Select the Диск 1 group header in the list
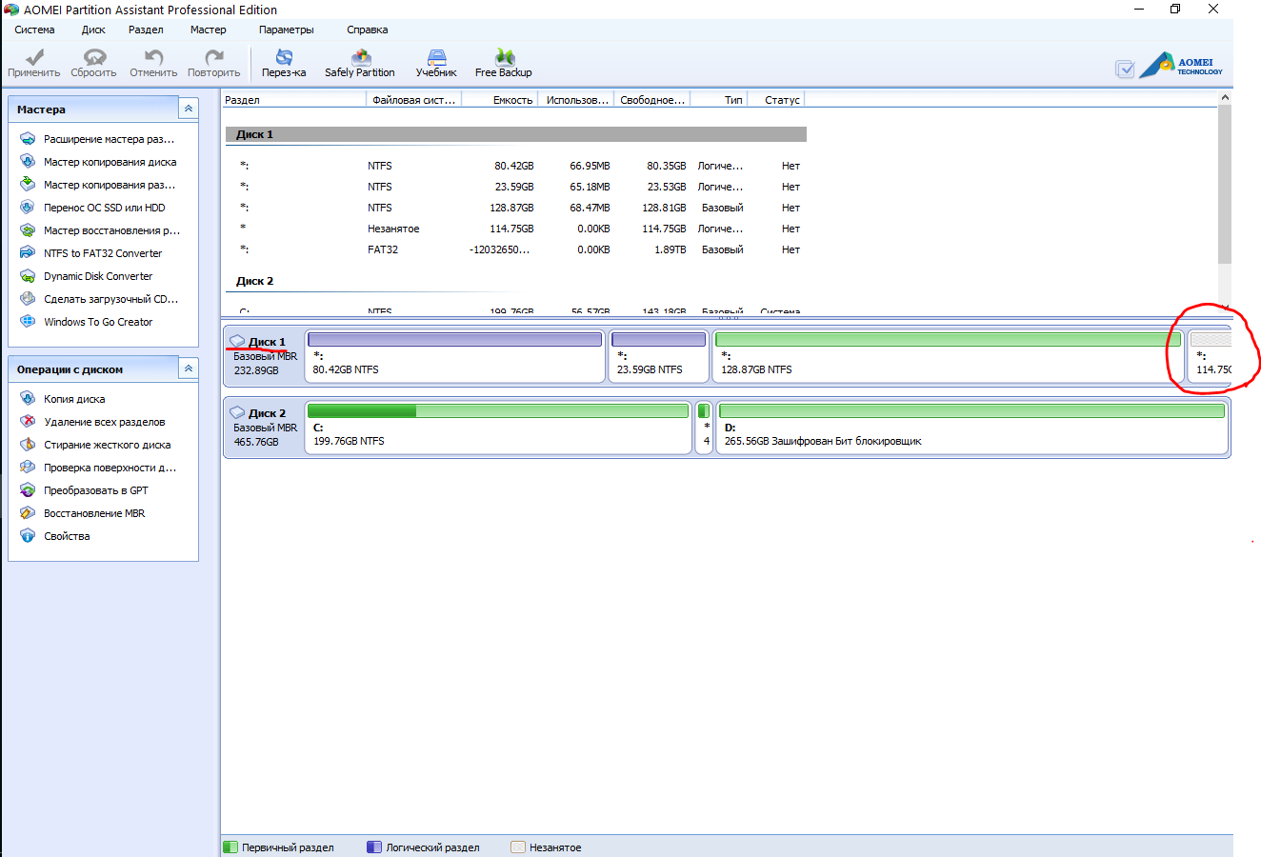Image resolution: width=1261 pixels, height=857 pixels. pyautogui.click(x=515, y=134)
